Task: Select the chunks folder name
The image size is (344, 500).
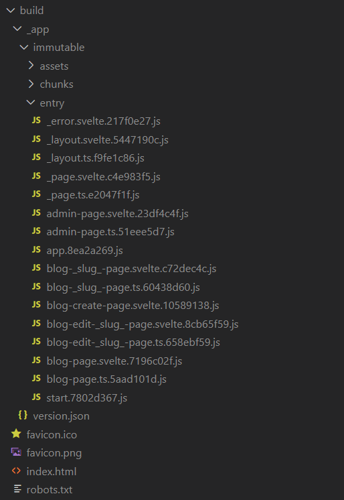Action: (57, 84)
